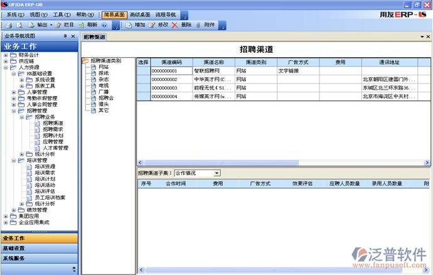Image resolution: width=433 pixels, height=275 pixels.
Task: Click the red X 删除 (Delete) icon
Action: [174, 24]
